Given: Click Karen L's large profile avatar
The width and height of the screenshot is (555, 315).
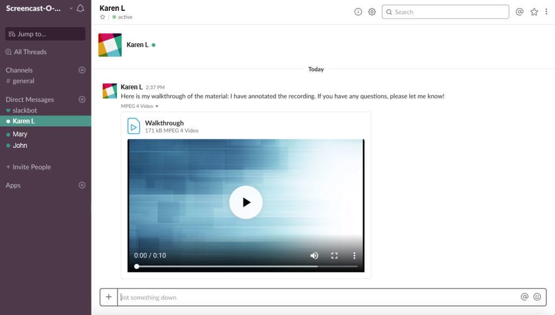Looking at the screenshot, I should (110, 45).
